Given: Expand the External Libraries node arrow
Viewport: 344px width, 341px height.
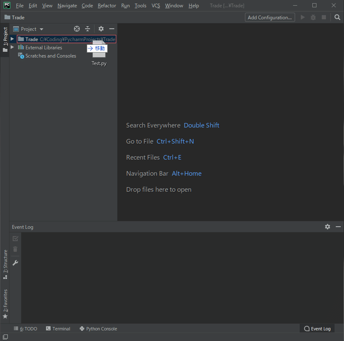Looking at the screenshot, I should click(x=12, y=47).
